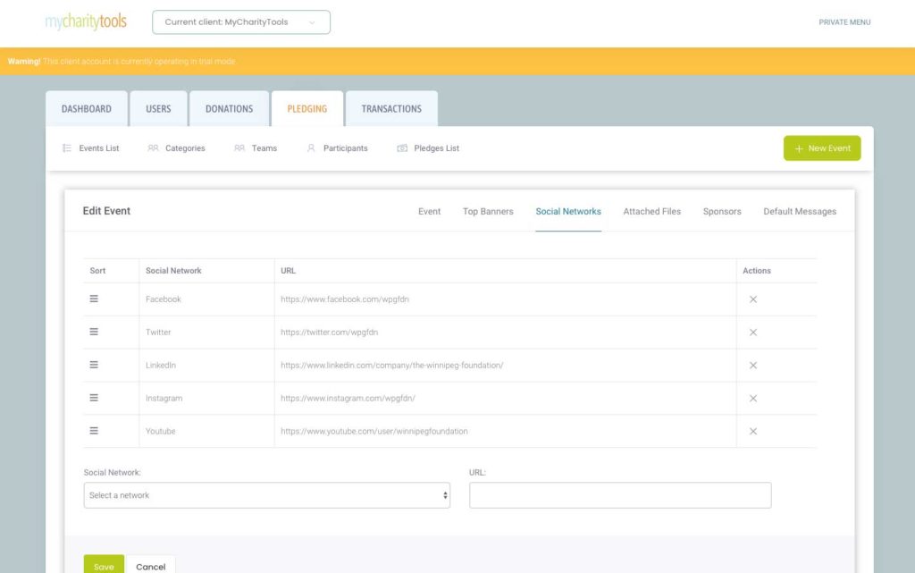The image size is (915, 573).
Task: Click the New Event button
Action: 822,148
